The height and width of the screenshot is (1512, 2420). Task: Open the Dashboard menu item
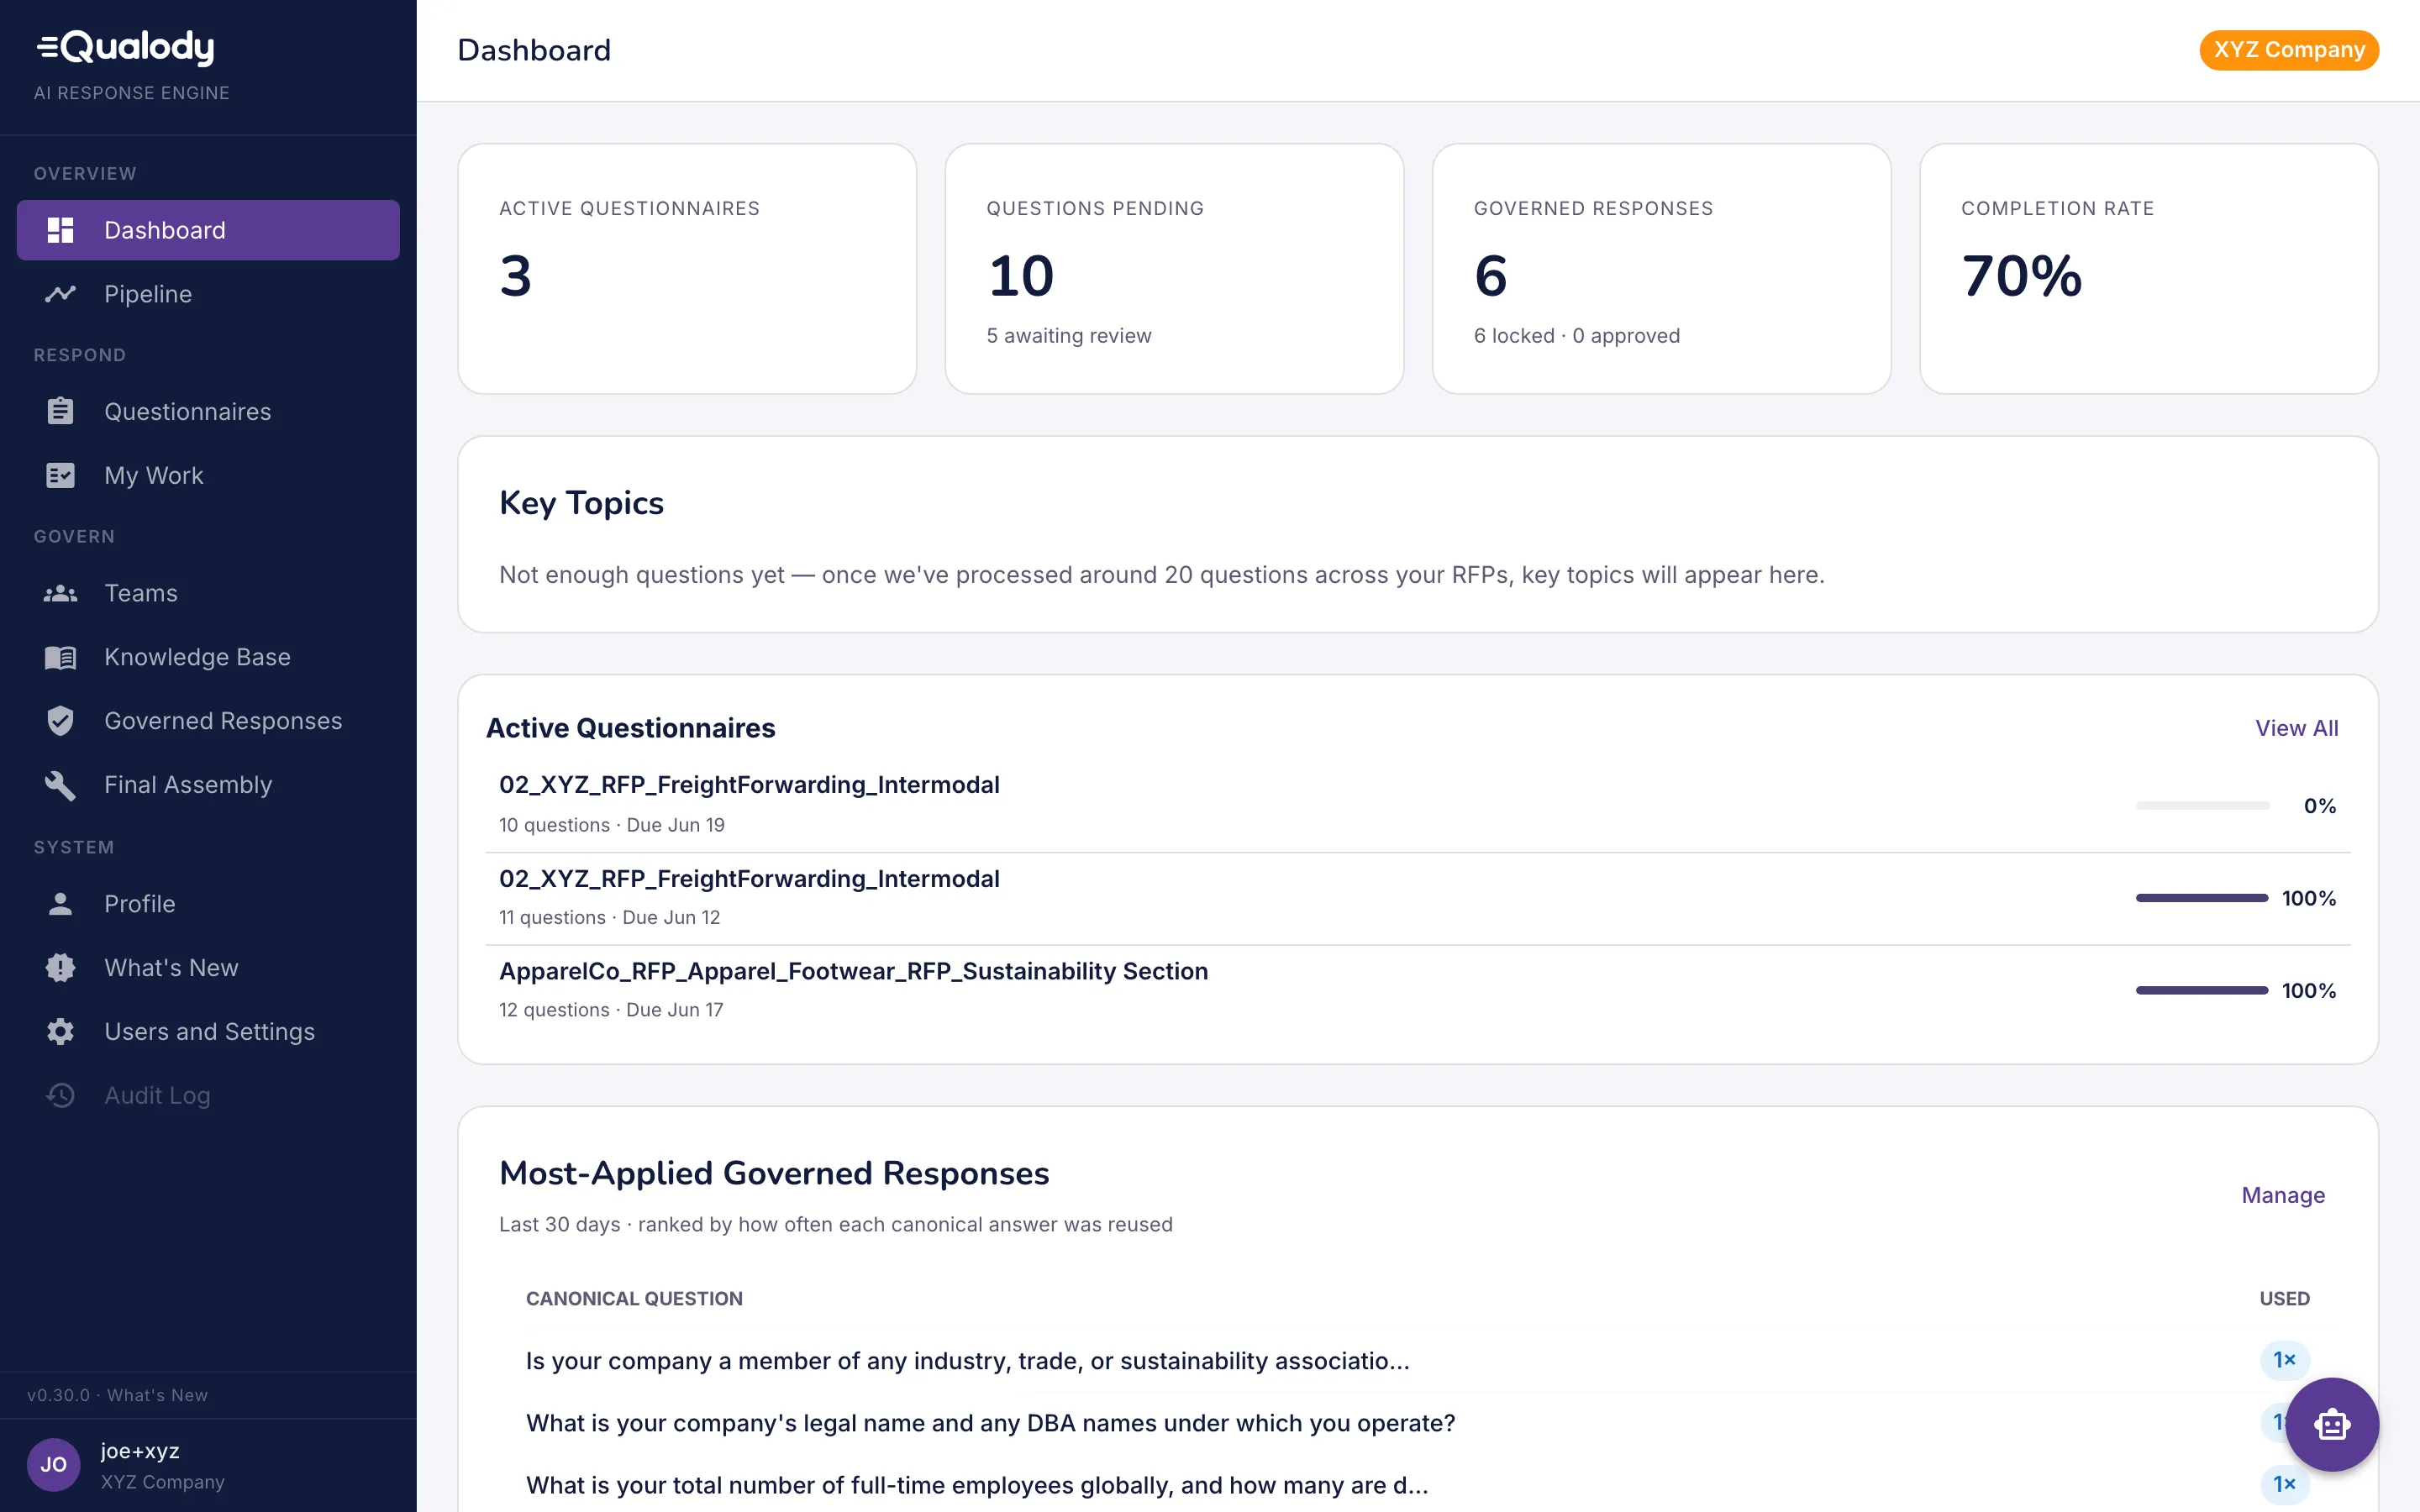pos(208,230)
